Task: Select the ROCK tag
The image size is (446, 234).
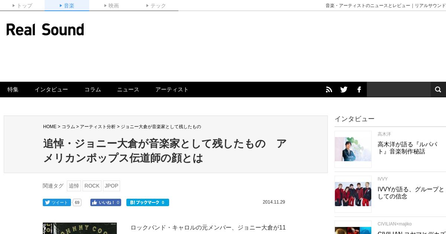Action: pos(92,186)
